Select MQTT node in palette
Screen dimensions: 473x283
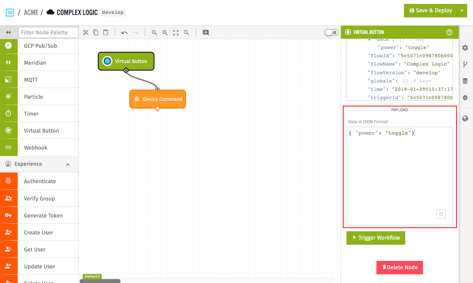[39, 80]
